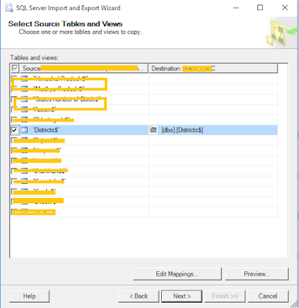Select the table icon beside 'Districts$'
The width and height of the screenshot is (299, 308).
[25, 130]
